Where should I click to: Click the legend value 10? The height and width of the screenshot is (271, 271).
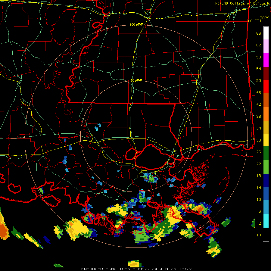click(x=259, y=199)
